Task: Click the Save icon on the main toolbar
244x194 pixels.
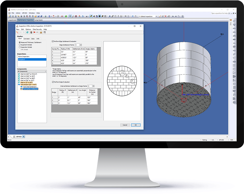Action: coord(38,16)
